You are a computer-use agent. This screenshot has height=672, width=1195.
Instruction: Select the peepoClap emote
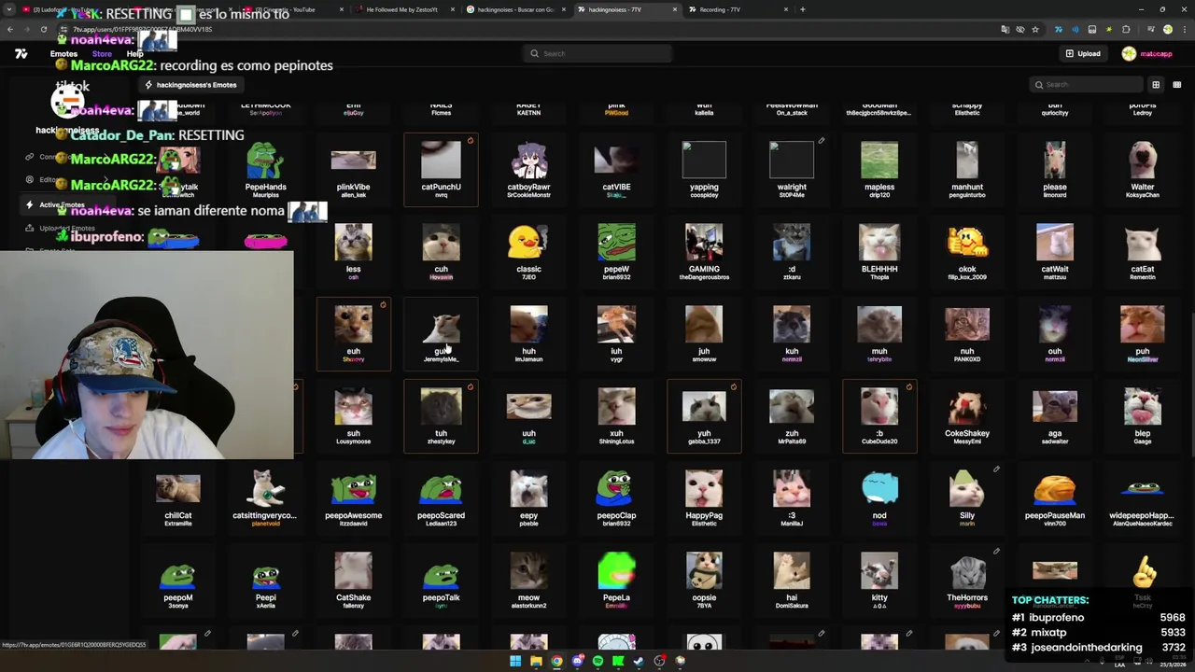point(616,497)
